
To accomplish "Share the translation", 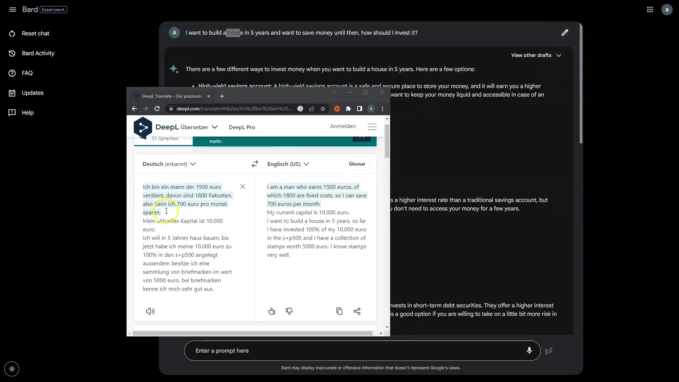I will pyautogui.click(x=357, y=311).
